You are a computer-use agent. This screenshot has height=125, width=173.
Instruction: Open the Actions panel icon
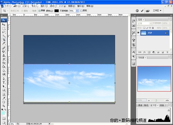tap(134, 26)
